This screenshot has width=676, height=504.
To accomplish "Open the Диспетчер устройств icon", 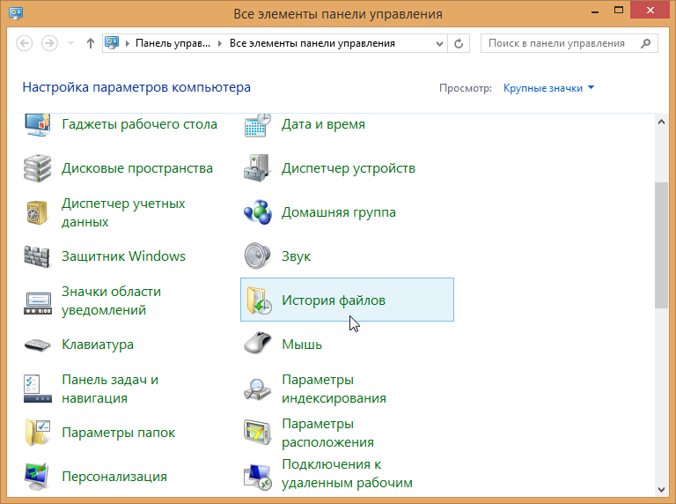I will (x=258, y=168).
